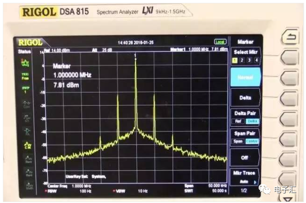Select the yellow C.W trace status icon

(x=27, y=145)
